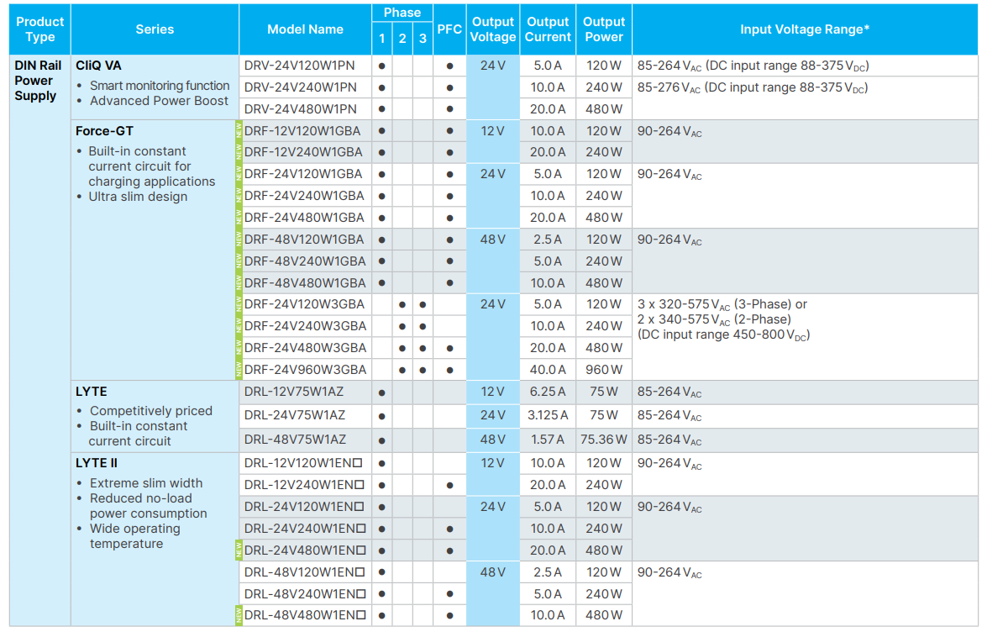Image resolution: width=987 pixels, height=632 pixels.
Task: Select the "75.36 W" output power value
Action: coord(604,440)
